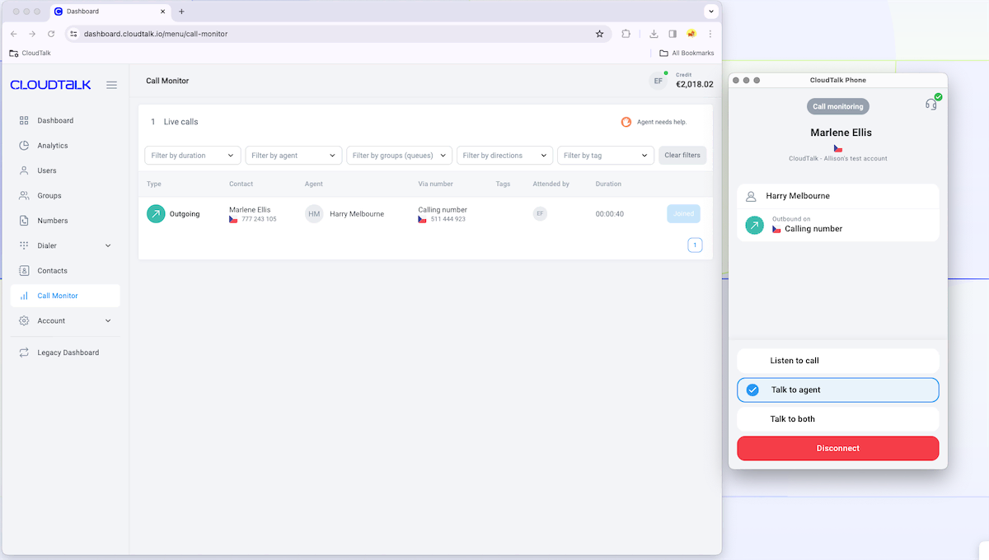This screenshot has width=989, height=560.
Task: Open the Numbers section icon
Action: (x=24, y=220)
